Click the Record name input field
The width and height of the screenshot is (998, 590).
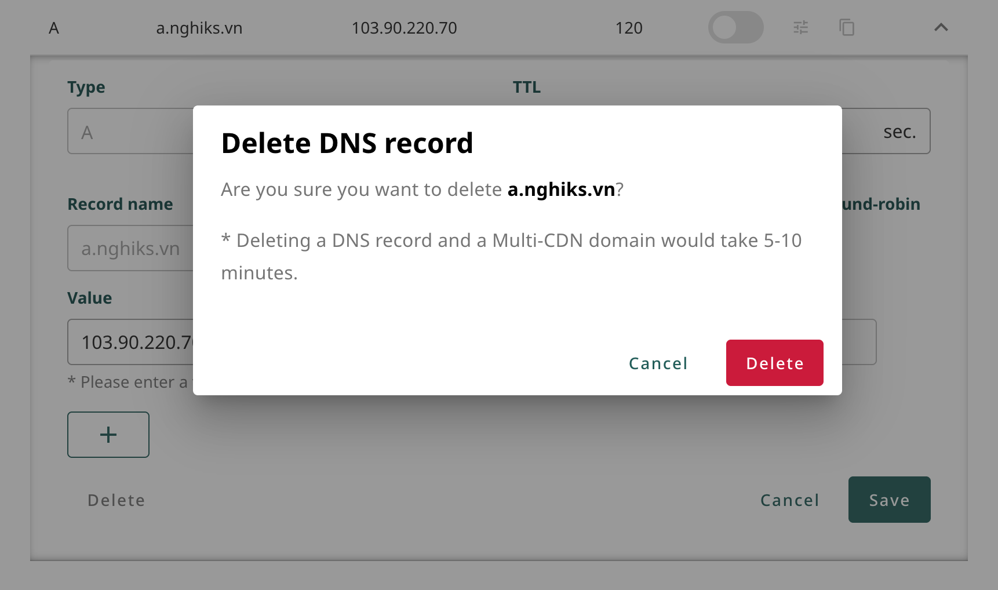click(x=130, y=249)
